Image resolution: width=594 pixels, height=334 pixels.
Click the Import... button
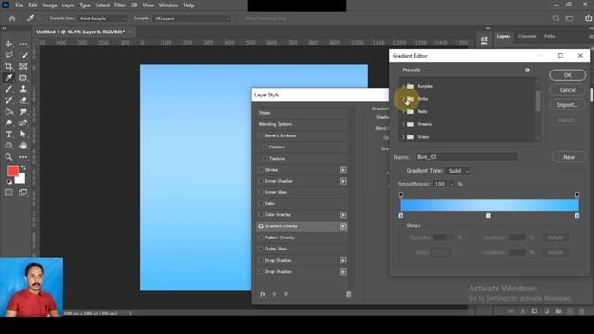point(567,105)
